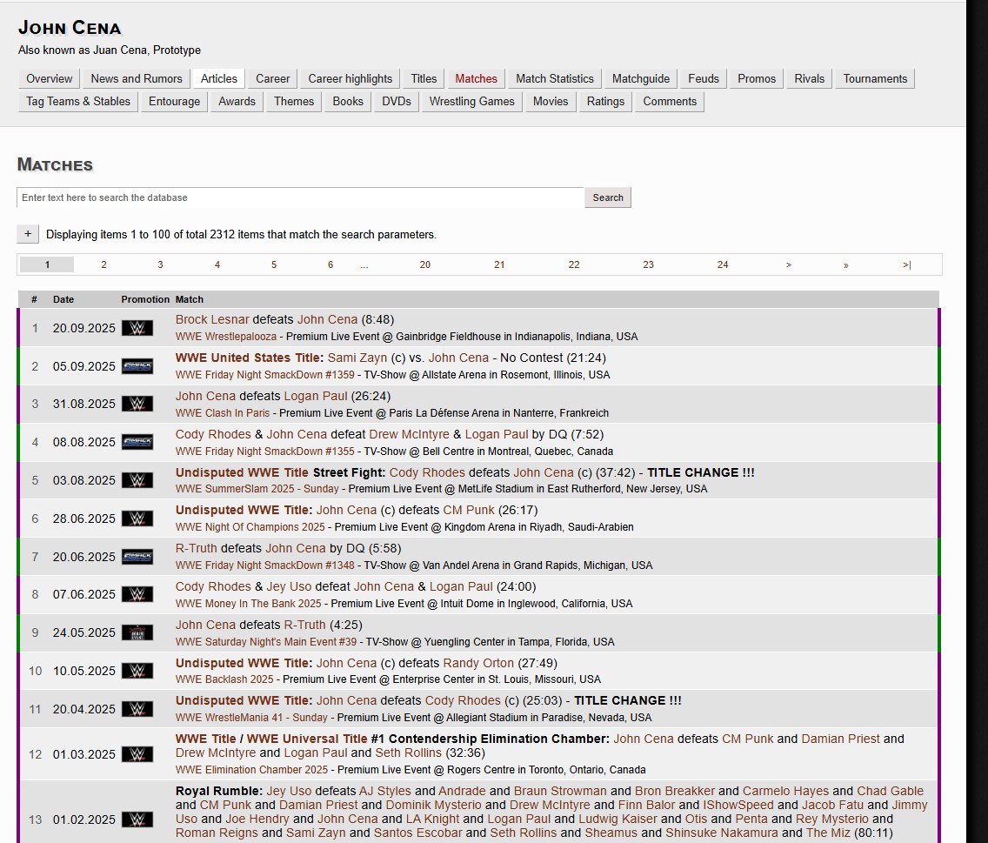Click WWE logo in the 10.05.2025 row
Viewport: 988px width, 843px height.
pos(137,671)
